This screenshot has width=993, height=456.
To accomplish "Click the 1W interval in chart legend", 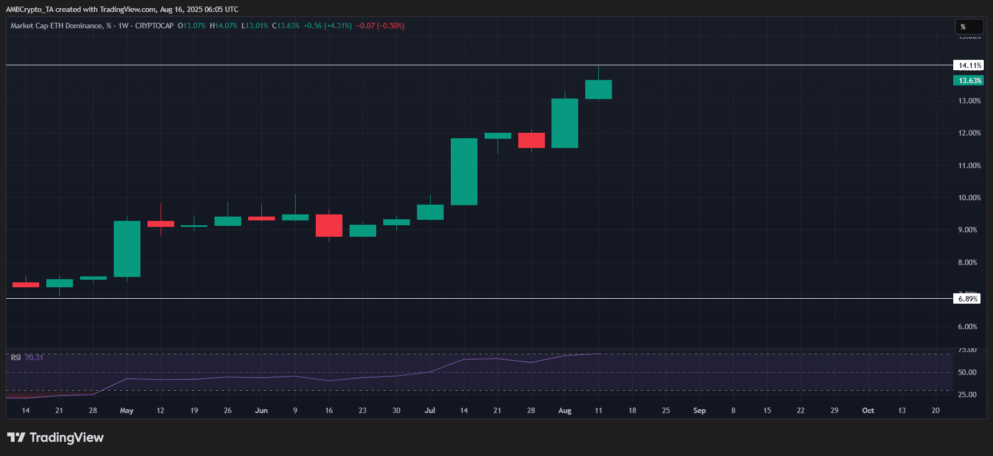I will [123, 26].
